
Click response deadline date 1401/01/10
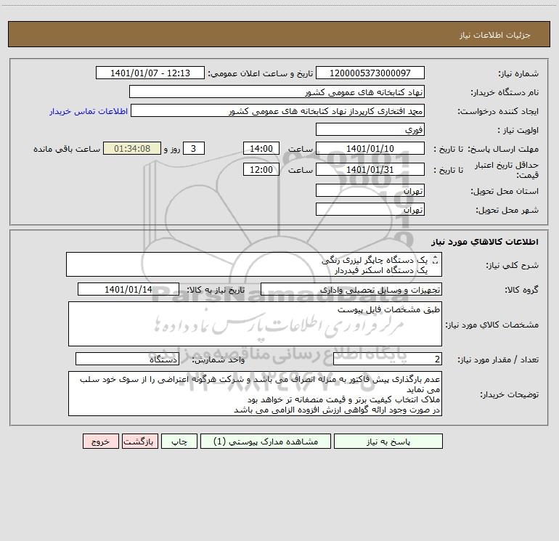pyautogui.click(x=370, y=148)
